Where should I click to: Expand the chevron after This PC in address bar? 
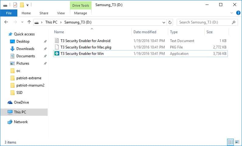(x=61, y=23)
